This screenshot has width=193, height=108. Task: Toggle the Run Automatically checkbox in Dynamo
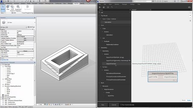pyautogui.click(x=121, y=105)
